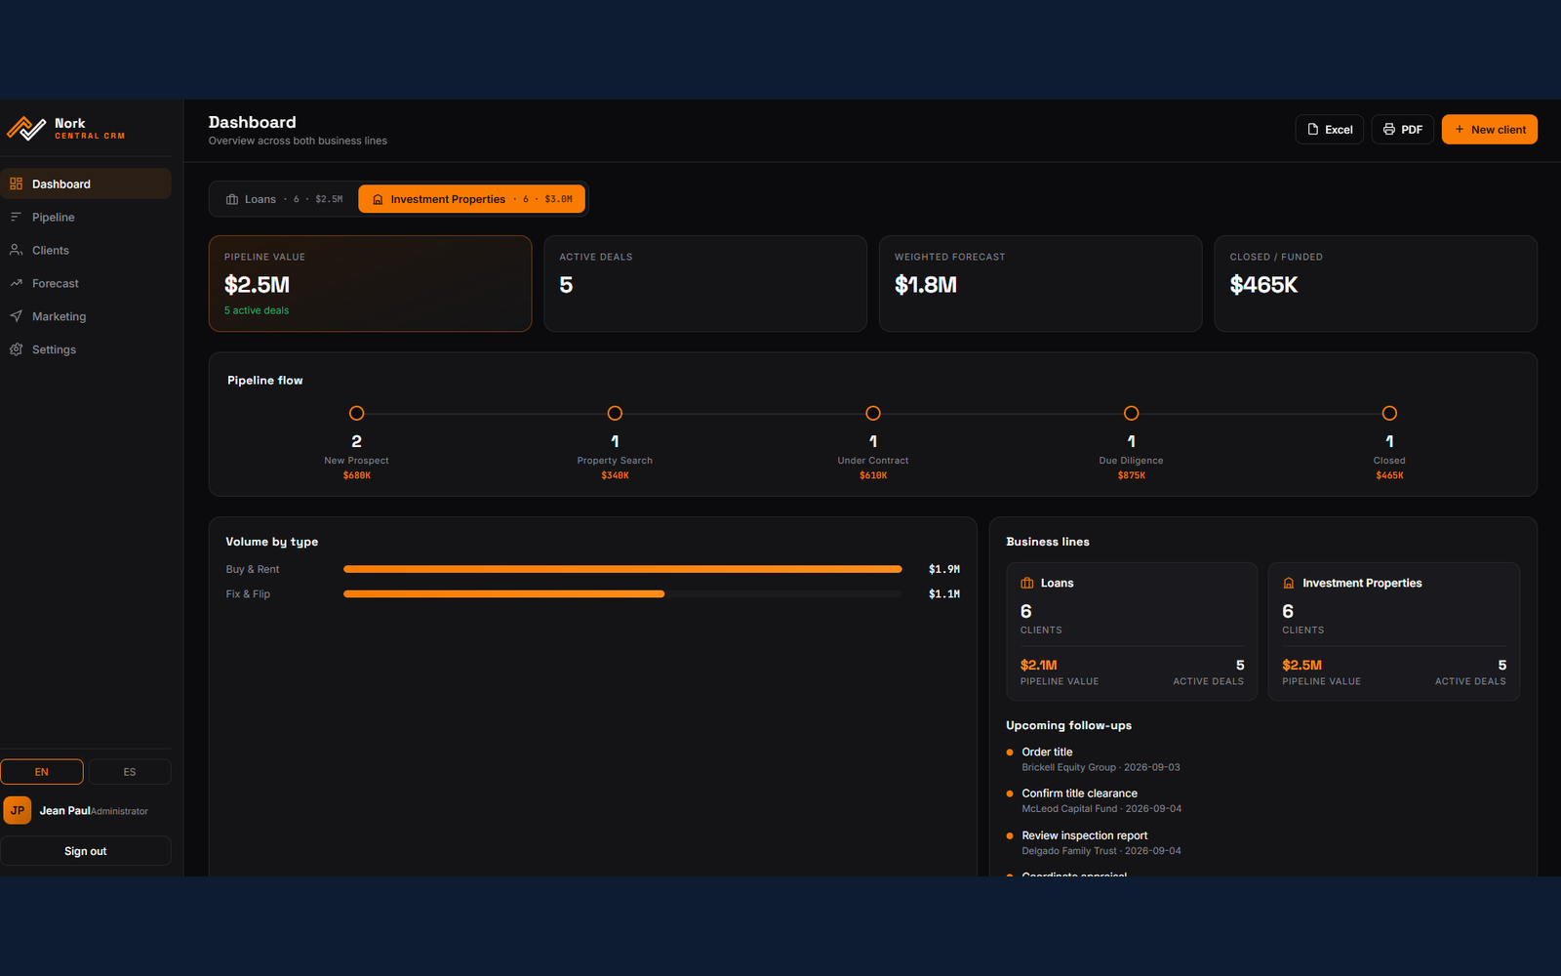Click the Loans card briefcase icon
Screen dimensions: 1561x976
[1027, 583]
